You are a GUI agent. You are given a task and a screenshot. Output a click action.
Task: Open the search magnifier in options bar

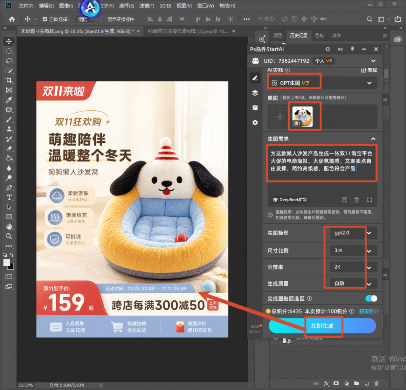370,19
